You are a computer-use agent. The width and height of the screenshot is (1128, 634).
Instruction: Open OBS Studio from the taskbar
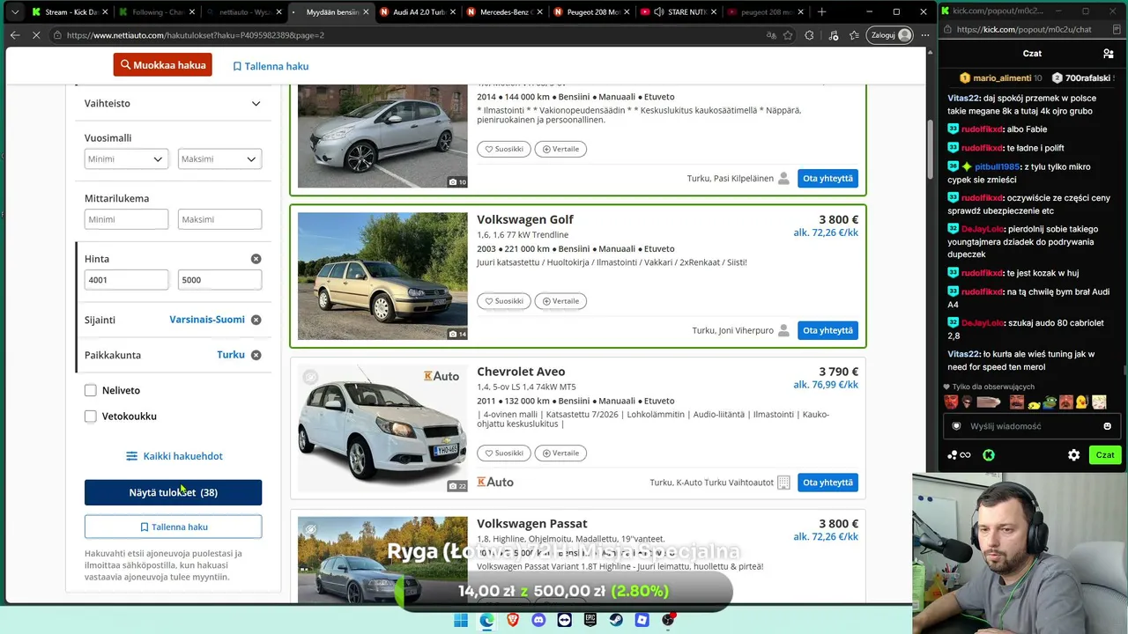tap(668, 620)
